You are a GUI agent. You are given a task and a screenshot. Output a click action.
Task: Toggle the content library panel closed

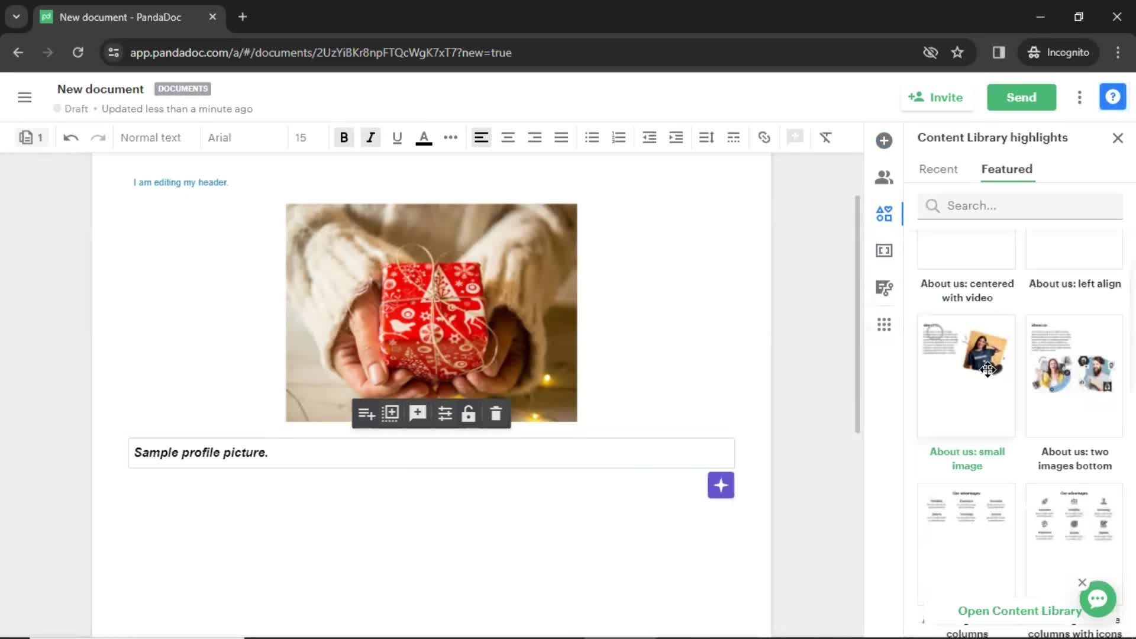pos(1116,138)
